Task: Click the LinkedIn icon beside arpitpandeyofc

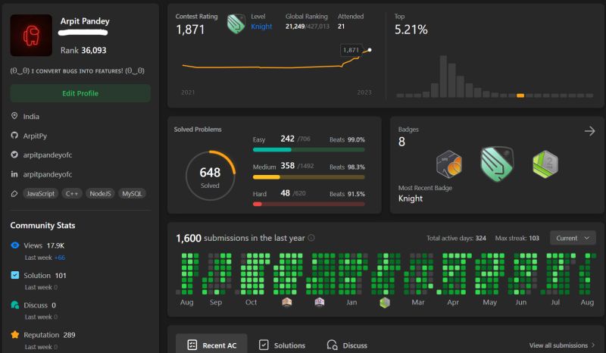Action: (14, 174)
